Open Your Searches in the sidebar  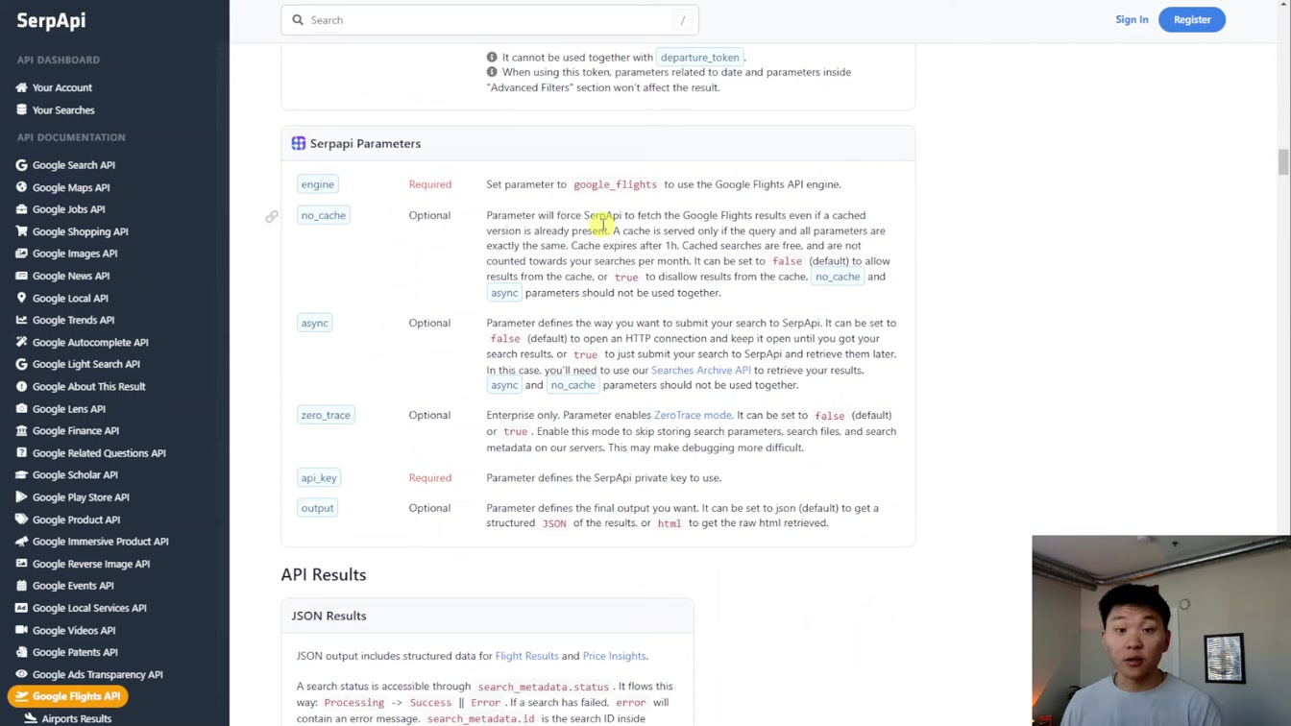[63, 109]
